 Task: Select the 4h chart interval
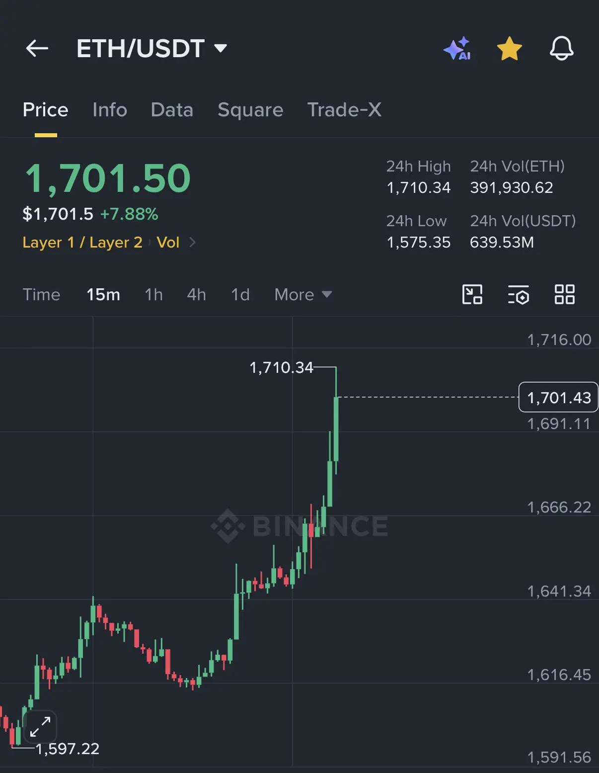click(196, 294)
